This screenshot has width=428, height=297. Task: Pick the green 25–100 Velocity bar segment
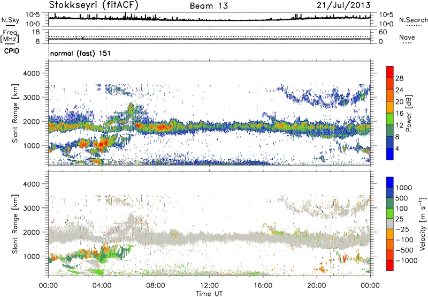click(390, 213)
